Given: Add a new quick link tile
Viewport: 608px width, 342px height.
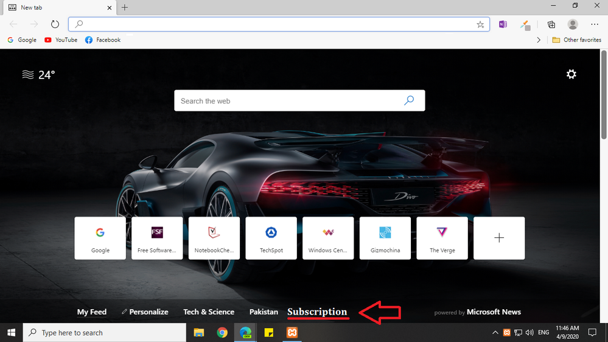Looking at the screenshot, I should point(499,238).
